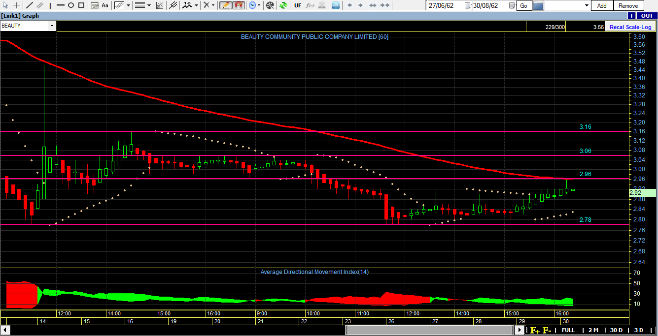Viewport: 658px width, 336px height.
Task: Select the circle drawing tool
Action: coord(71,5)
